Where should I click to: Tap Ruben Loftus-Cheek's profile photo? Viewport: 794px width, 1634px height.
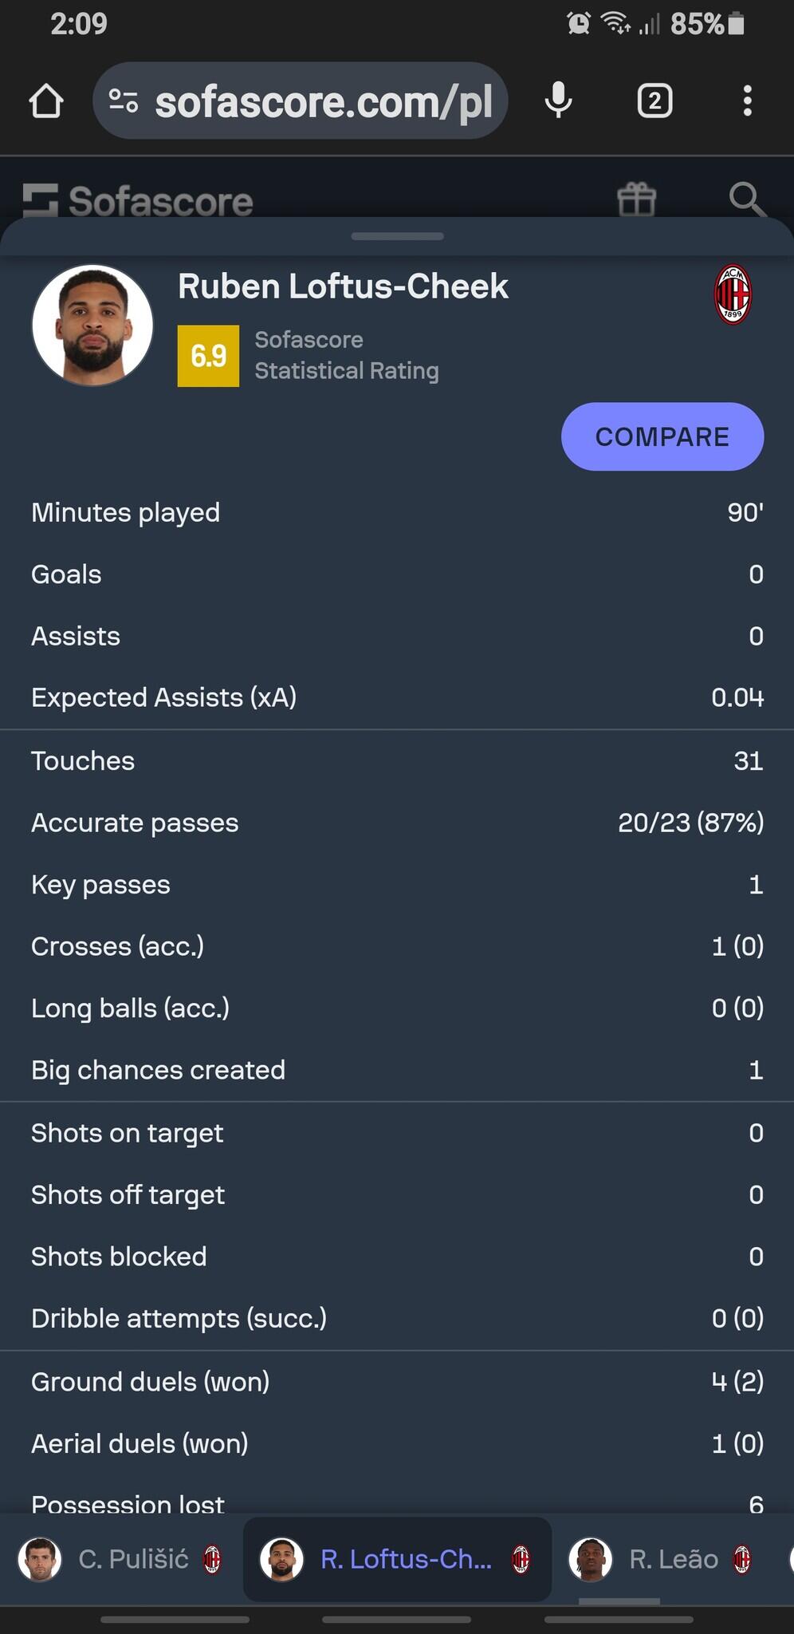(92, 325)
